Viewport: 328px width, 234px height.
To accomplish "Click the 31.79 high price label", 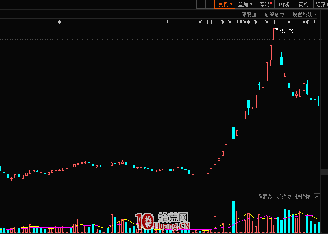I will (x=287, y=31).
